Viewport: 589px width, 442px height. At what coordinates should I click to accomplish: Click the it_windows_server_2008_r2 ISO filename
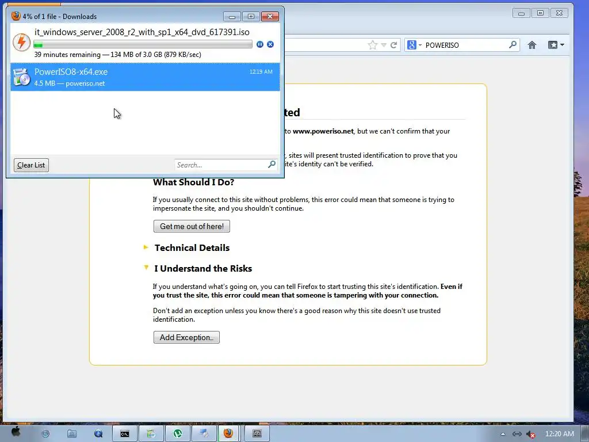142,32
